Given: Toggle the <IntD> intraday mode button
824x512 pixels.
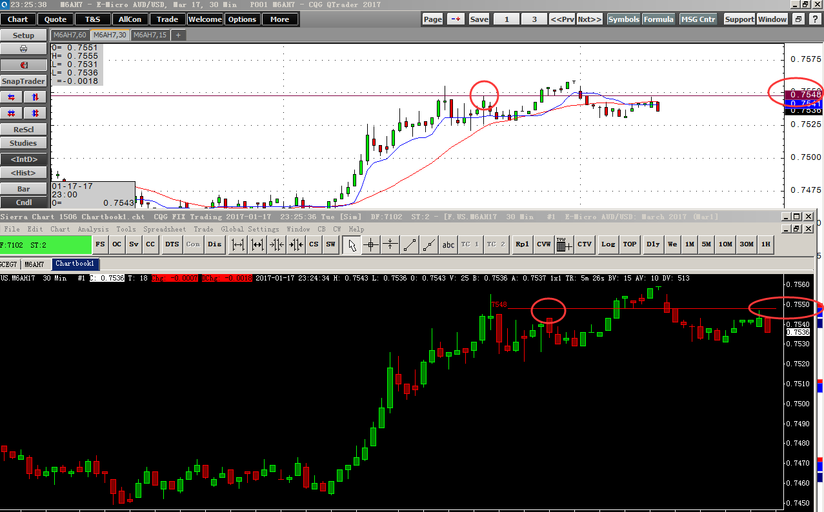Looking at the screenshot, I should 24,159.
